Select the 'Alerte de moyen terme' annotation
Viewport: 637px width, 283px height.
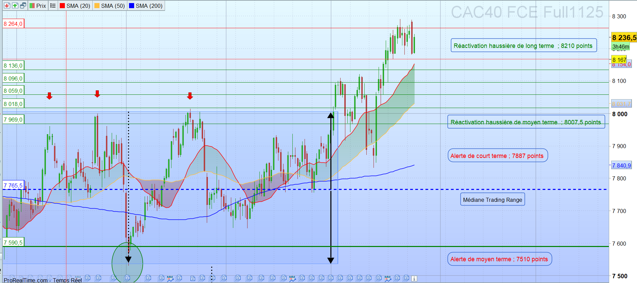point(499,259)
